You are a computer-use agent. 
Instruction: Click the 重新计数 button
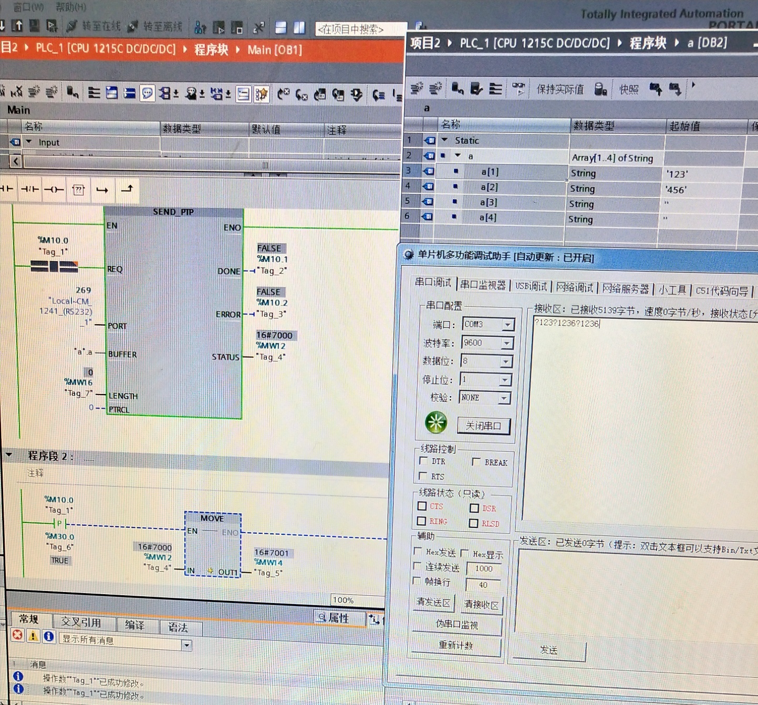tap(455, 645)
